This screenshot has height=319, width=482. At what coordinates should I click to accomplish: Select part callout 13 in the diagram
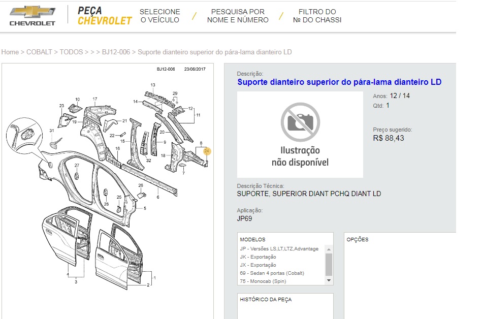[152, 84]
